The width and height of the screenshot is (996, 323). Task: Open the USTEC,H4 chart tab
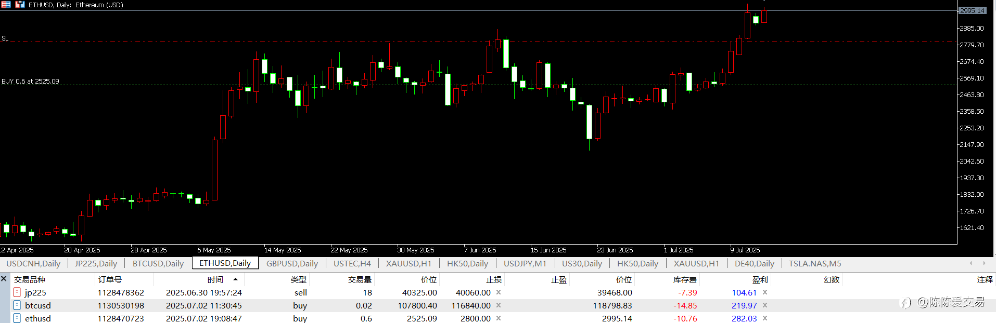tap(352, 263)
